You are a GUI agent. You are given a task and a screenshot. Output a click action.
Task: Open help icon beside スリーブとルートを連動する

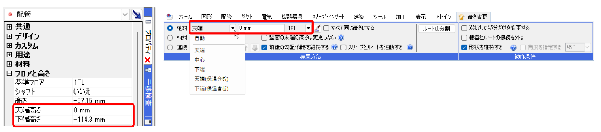410,47
